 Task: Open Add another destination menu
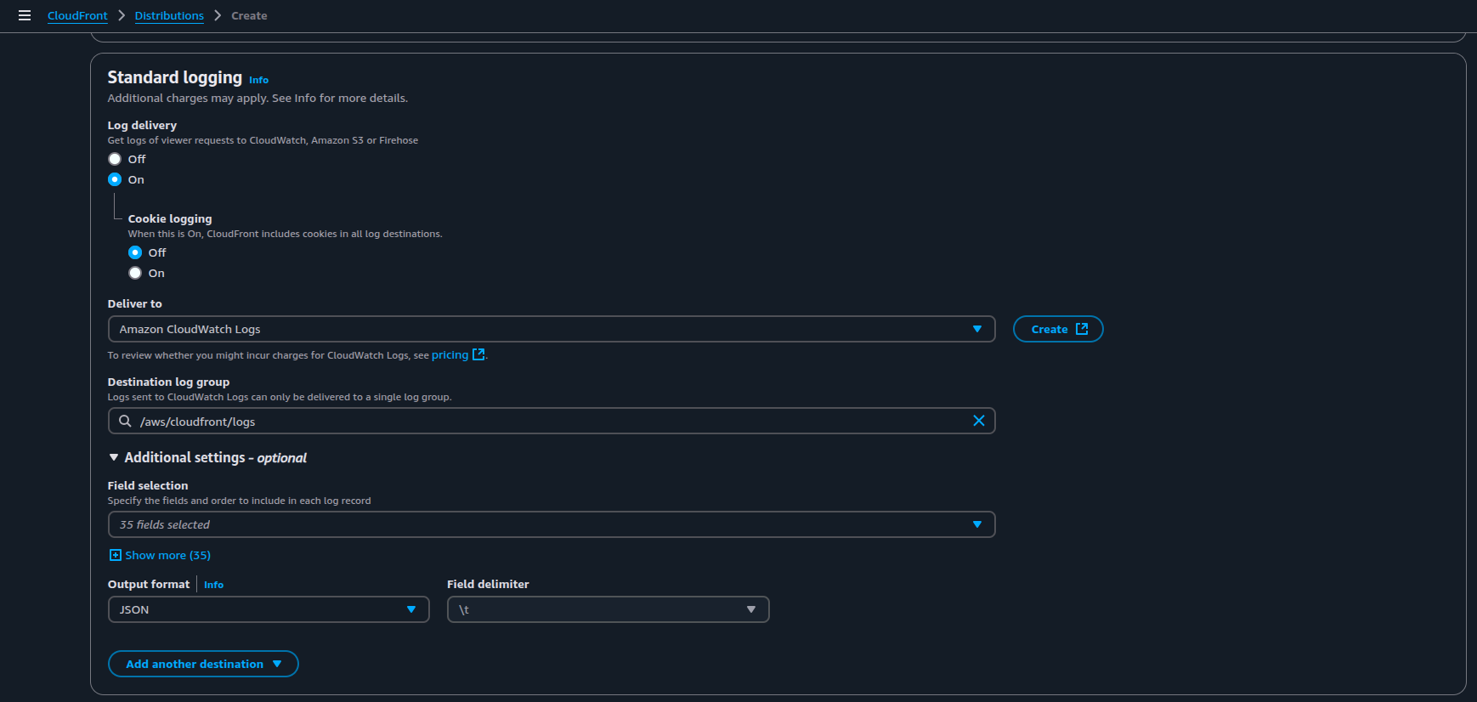(x=203, y=664)
